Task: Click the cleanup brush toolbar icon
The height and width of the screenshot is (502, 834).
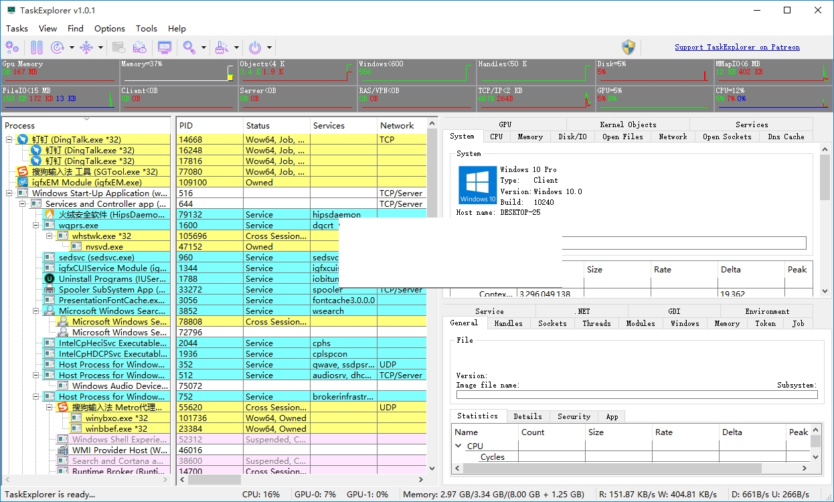Action: click(222, 47)
